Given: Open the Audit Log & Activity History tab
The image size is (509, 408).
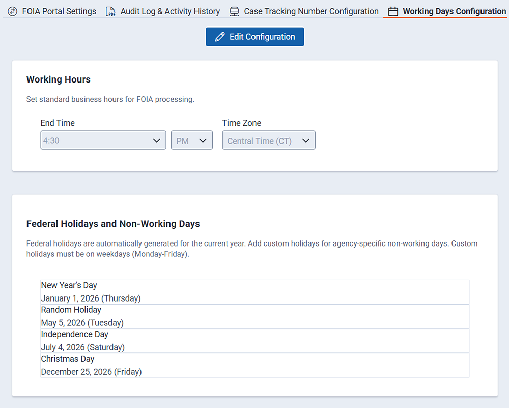Looking at the screenshot, I should [169, 11].
